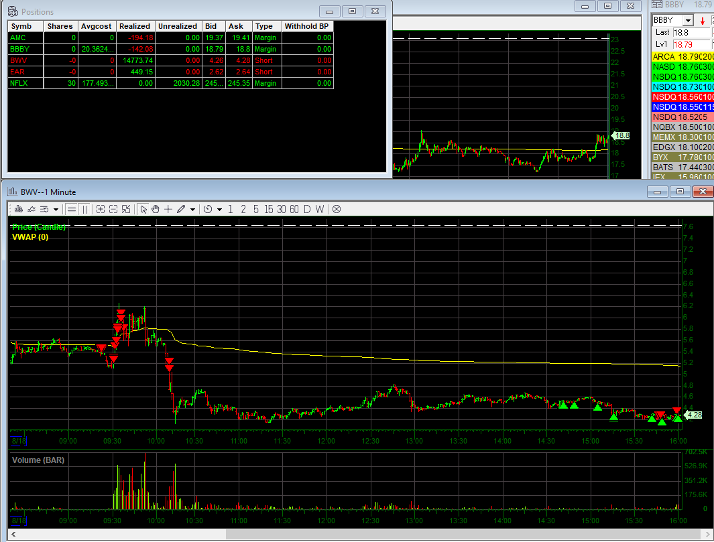The image size is (714, 542).
Task: Select the pencil drawing tool
Action: coord(181,209)
